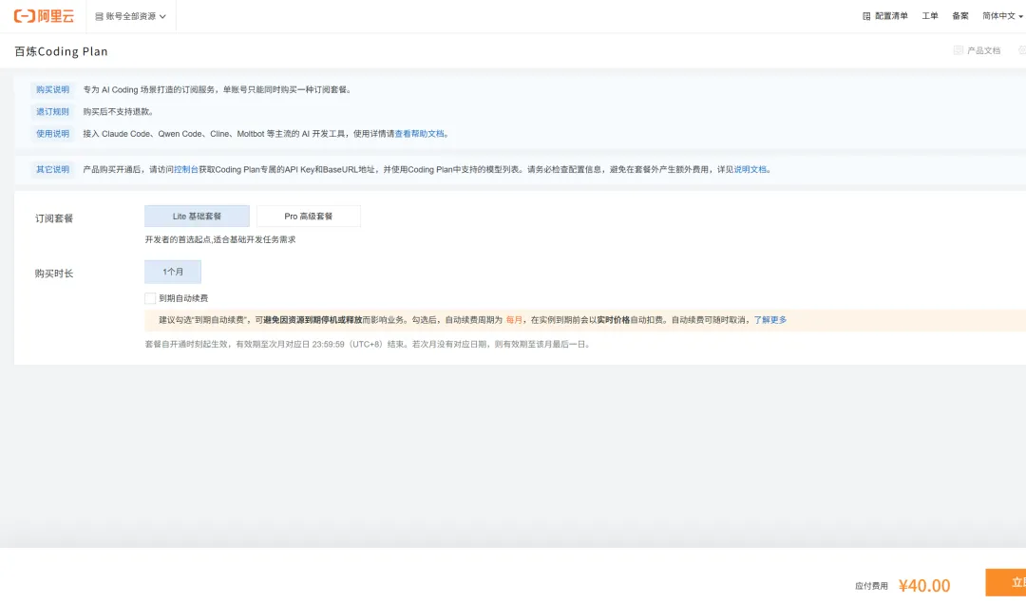Click the 购买说明 tag
Screen dimensions: 1026x604
coord(52,89)
